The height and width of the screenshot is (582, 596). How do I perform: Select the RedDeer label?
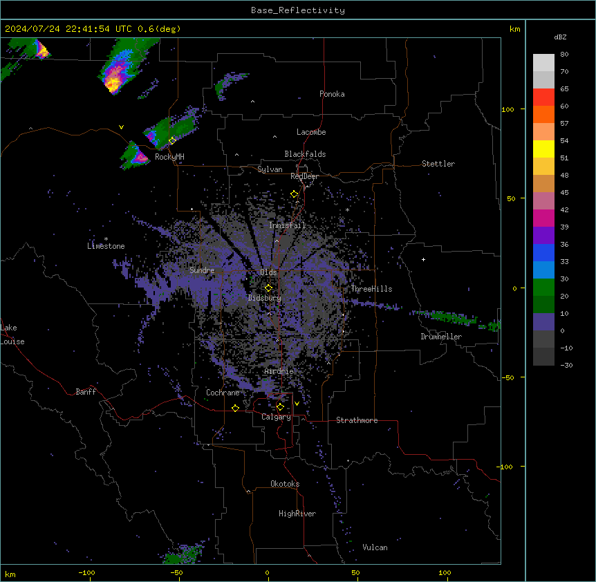304,176
